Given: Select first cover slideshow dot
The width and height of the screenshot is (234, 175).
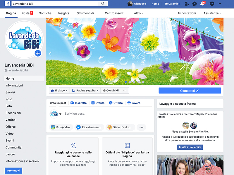Looking at the screenshot, I should (x=126, y=82).
